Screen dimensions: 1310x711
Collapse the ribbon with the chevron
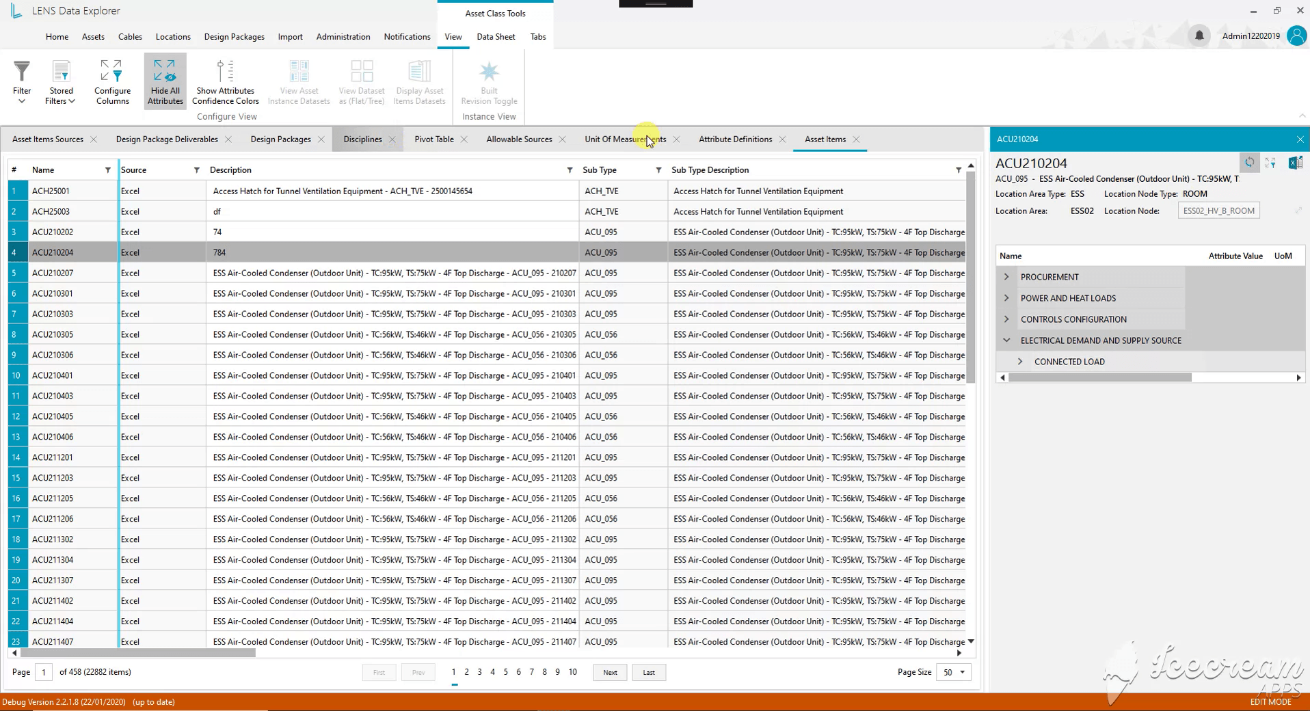click(1302, 116)
